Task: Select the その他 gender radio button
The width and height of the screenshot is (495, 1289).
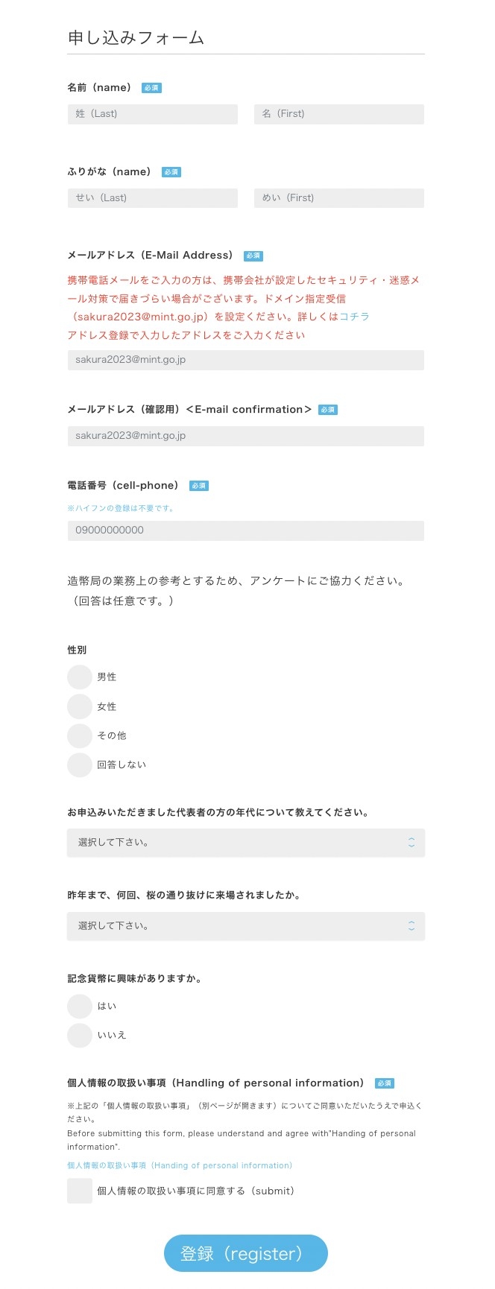Action: pos(80,735)
